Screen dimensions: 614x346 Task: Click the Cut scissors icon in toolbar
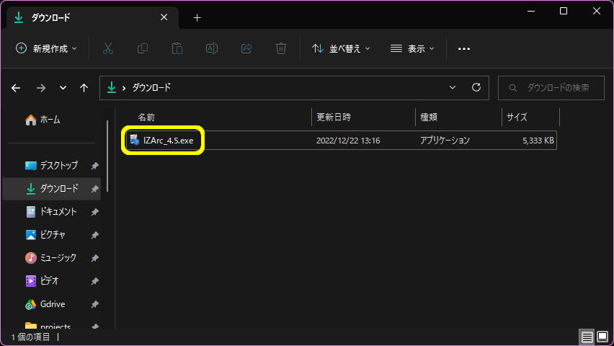107,48
